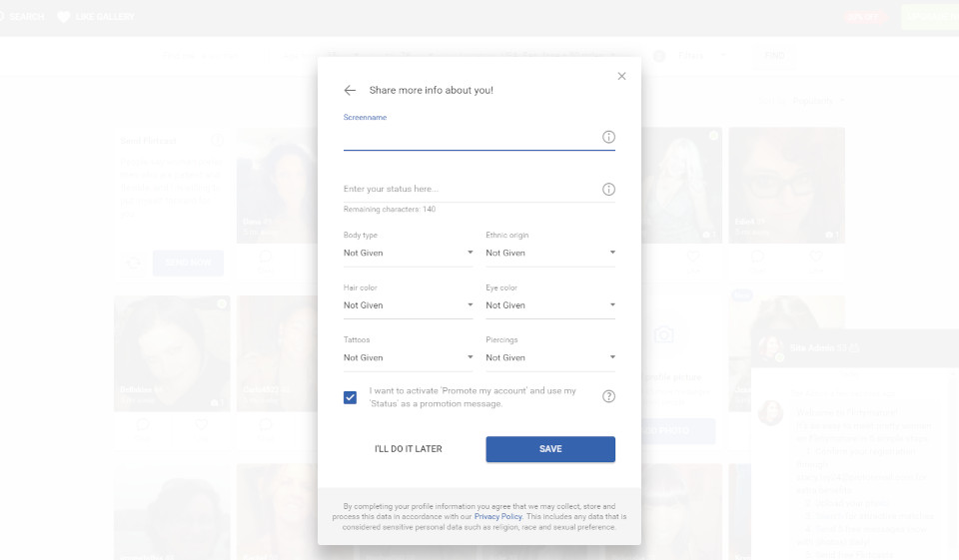Open the Privacy Policy link
This screenshot has width=959, height=560.
coord(497,517)
